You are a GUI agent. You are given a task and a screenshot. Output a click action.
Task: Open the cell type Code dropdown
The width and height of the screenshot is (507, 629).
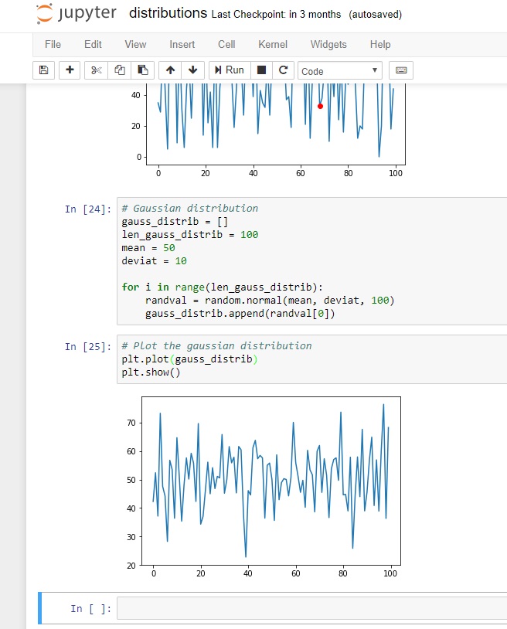340,71
